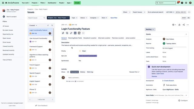Select JQL search mode
This screenshot has width=194, height=109.
(189, 18)
